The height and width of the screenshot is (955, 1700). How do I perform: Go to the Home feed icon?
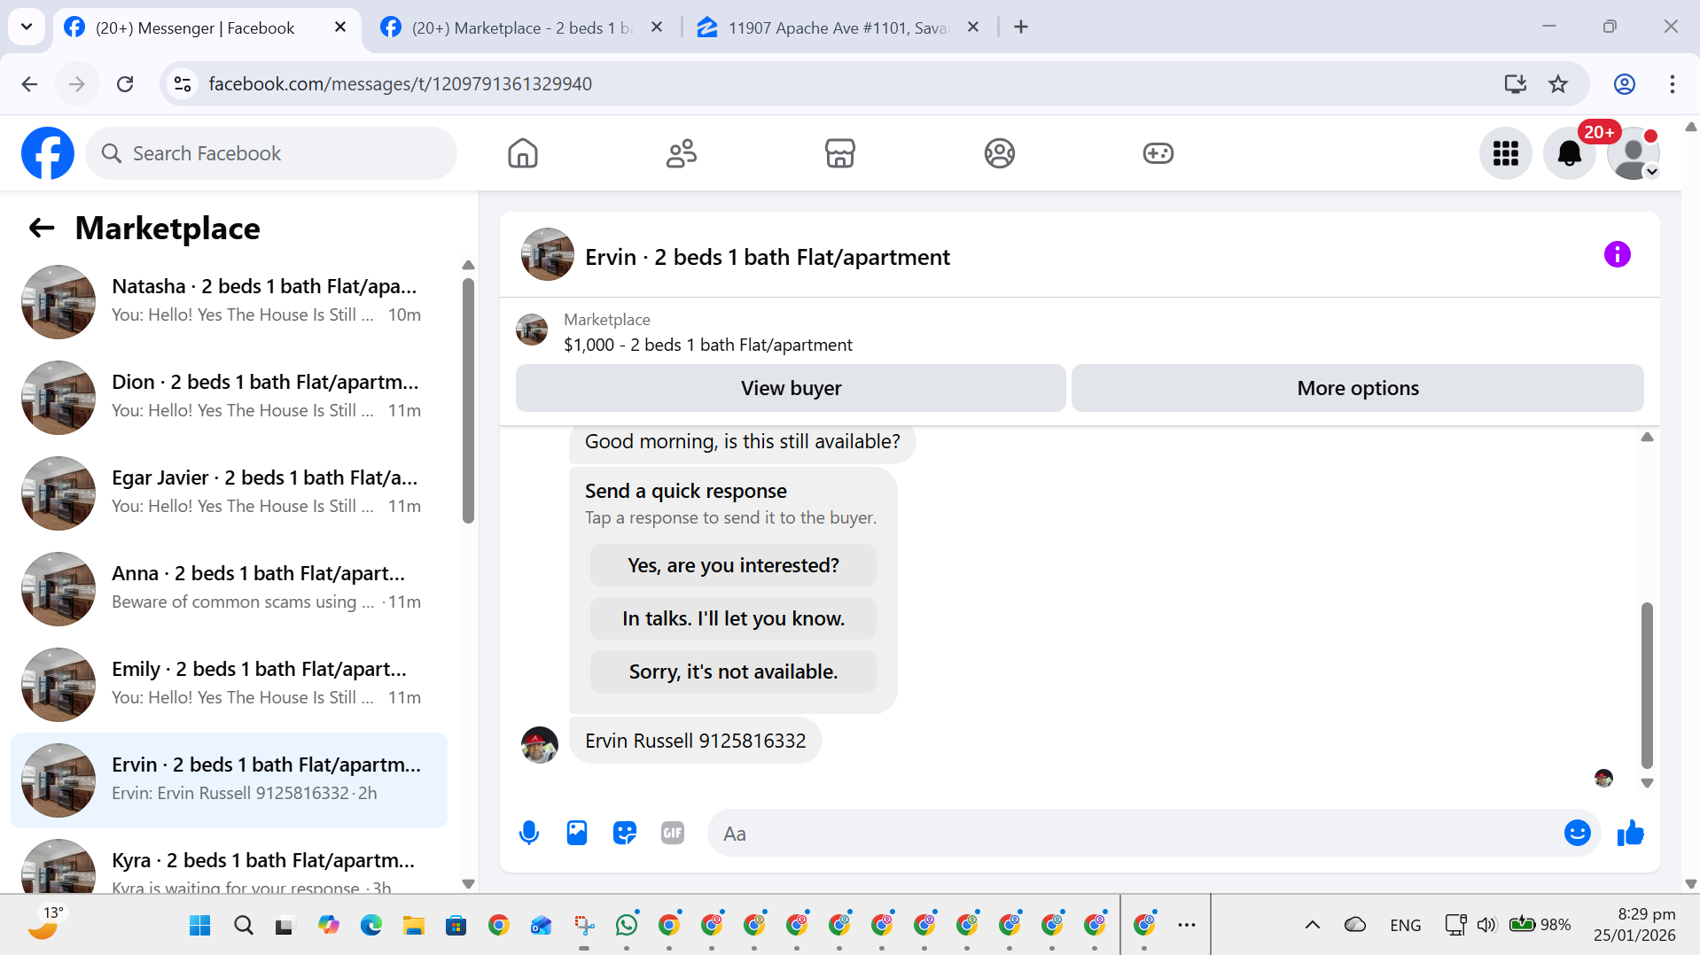(523, 153)
